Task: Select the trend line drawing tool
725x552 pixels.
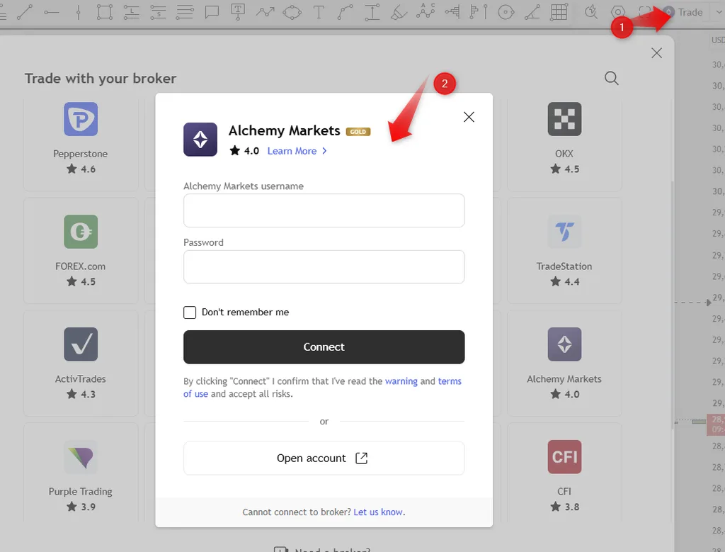Action: (x=25, y=12)
